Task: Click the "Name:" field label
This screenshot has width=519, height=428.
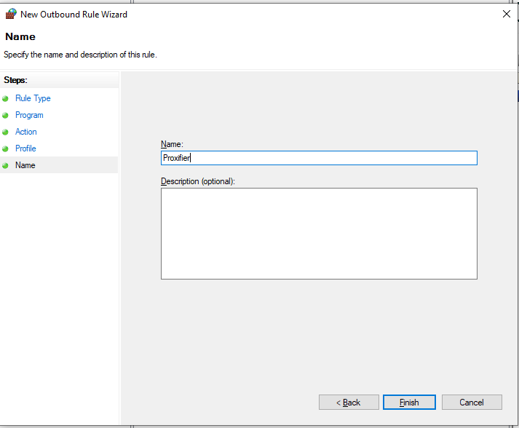Action: point(172,144)
